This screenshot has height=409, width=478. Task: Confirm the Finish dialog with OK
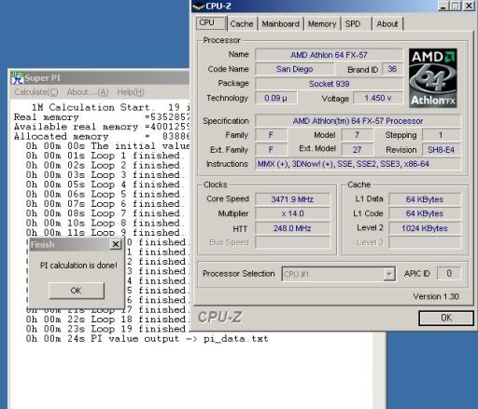[x=77, y=291]
